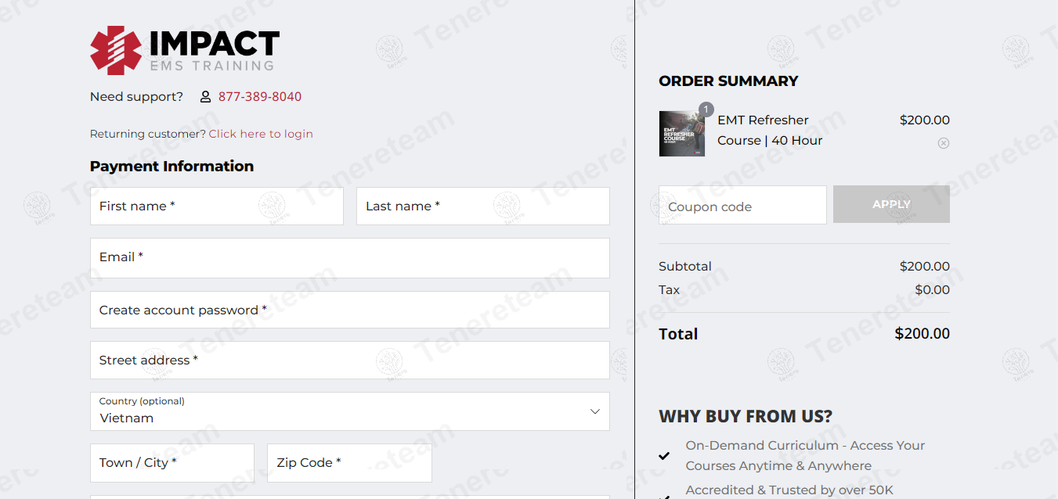Focus the Town / City field

tap(172, 463)
